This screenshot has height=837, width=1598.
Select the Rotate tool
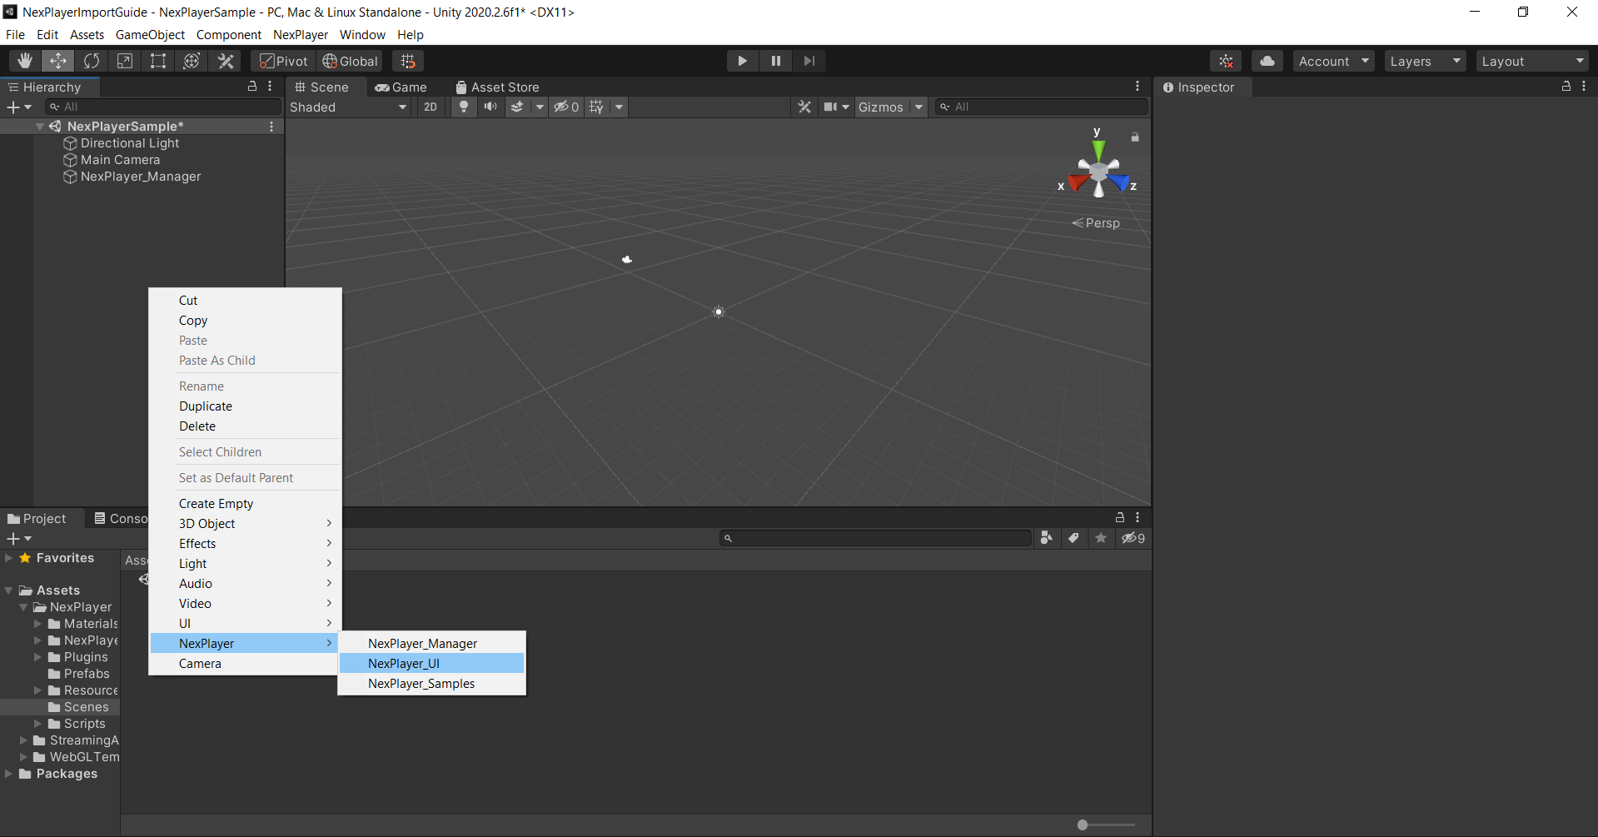coord(92,61)
